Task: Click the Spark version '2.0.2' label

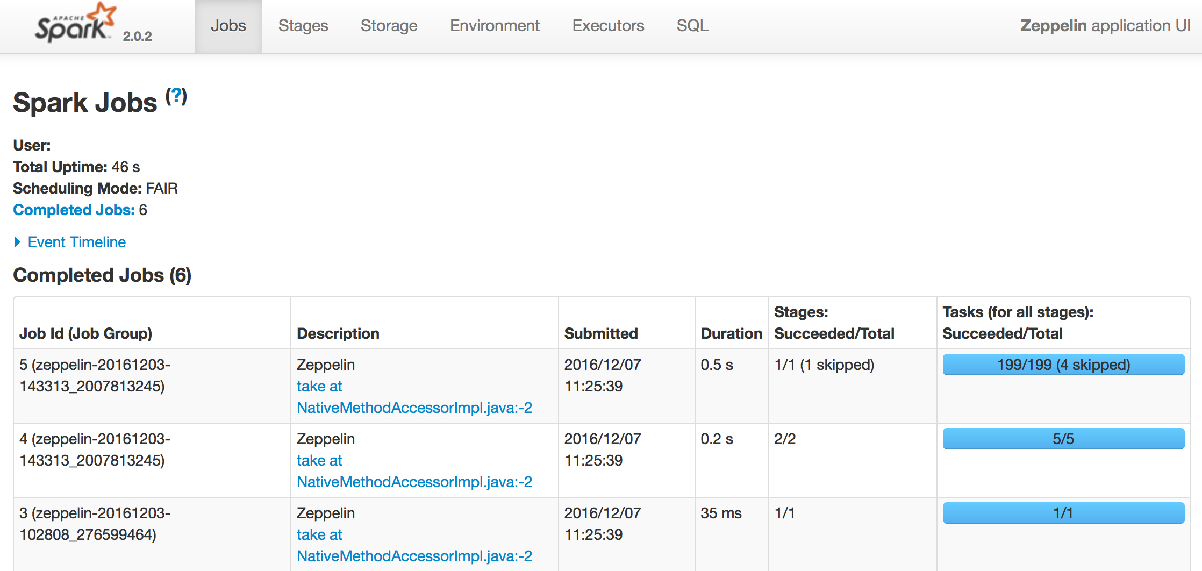Action: click(137, 36)
